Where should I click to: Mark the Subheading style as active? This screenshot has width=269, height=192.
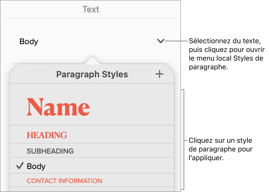[x=50, y=151]
